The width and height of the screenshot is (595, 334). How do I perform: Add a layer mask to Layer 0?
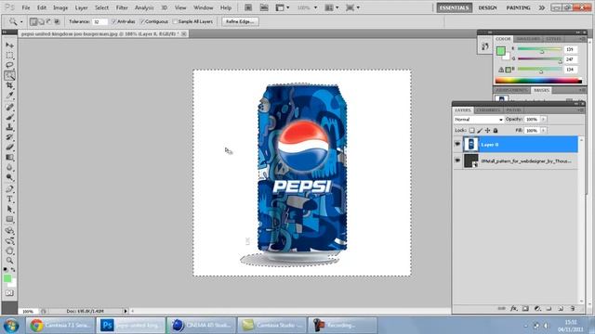pos(525,309)
